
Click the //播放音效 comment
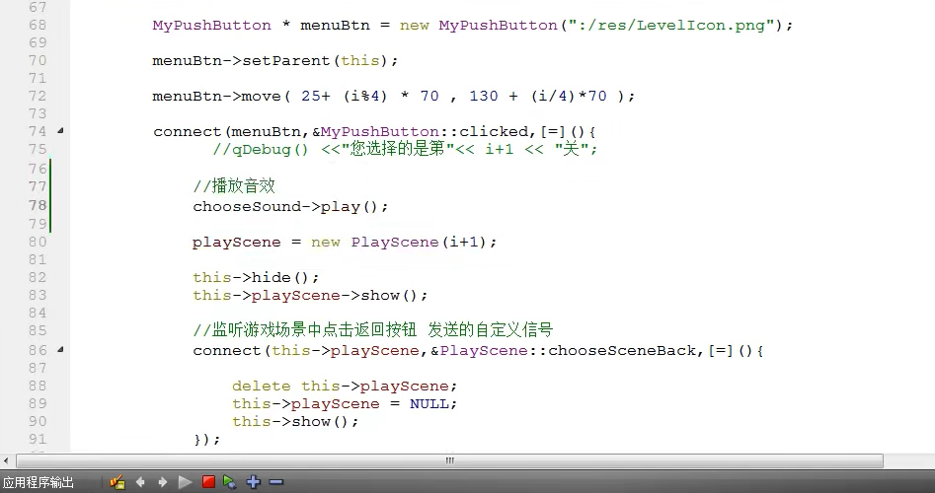pos(234,186)
